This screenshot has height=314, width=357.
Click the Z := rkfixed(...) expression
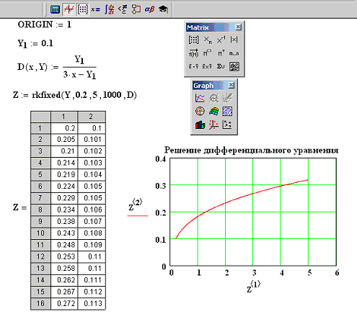[75, 95]
